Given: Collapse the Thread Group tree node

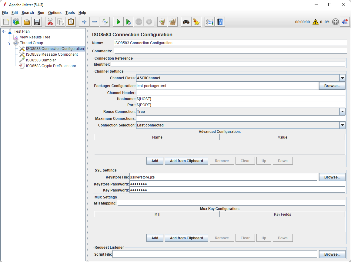Looking at the screenshot, I should pyautogui.click(x=9, y=43).
